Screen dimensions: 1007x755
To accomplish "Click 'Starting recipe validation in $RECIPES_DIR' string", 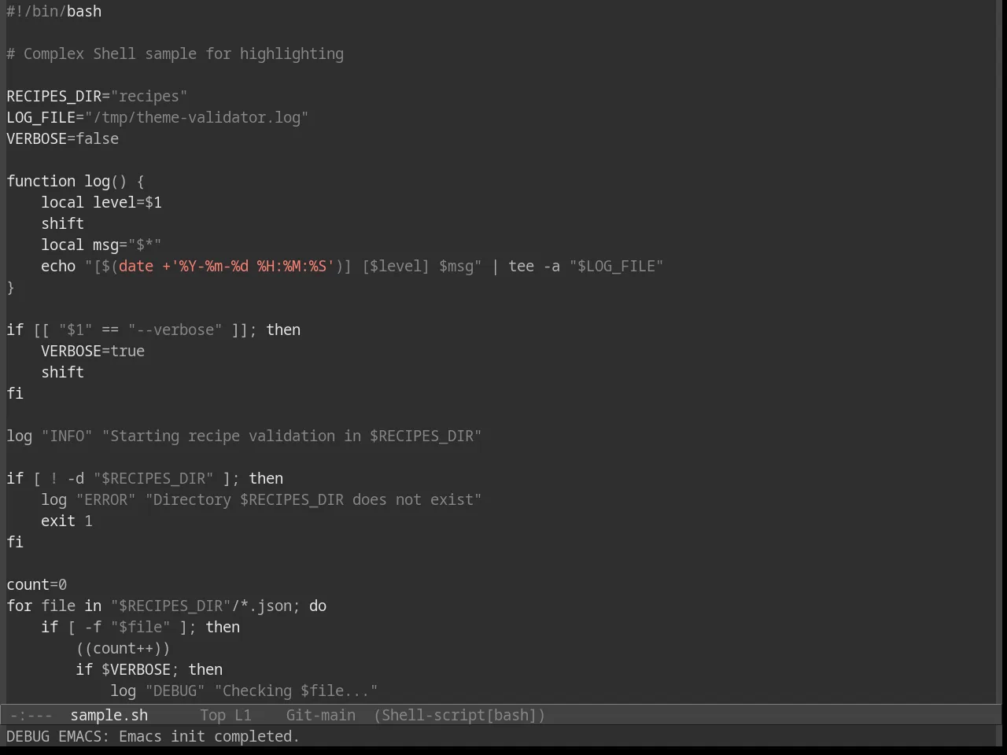I will [292, 436].
